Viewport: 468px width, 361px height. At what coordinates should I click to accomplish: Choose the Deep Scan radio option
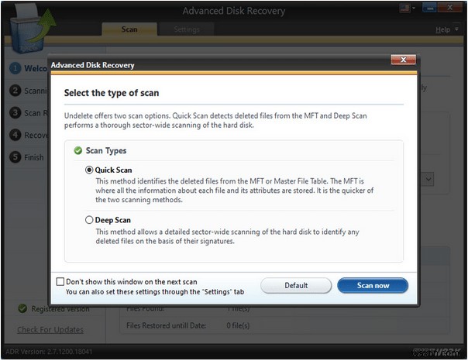click(x=89, y=220)
